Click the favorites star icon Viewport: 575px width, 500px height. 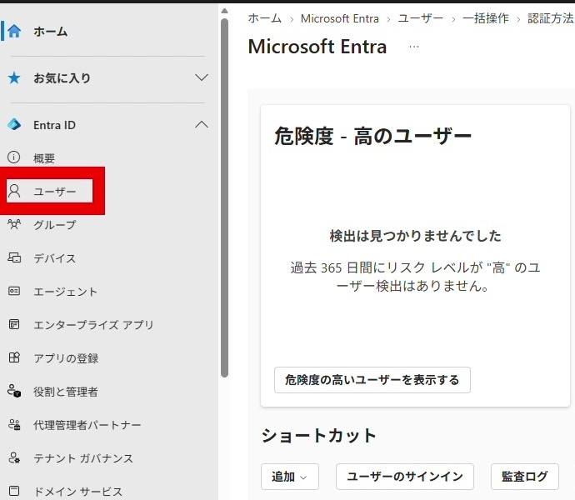pyautogui.click(x=14, y=77)
